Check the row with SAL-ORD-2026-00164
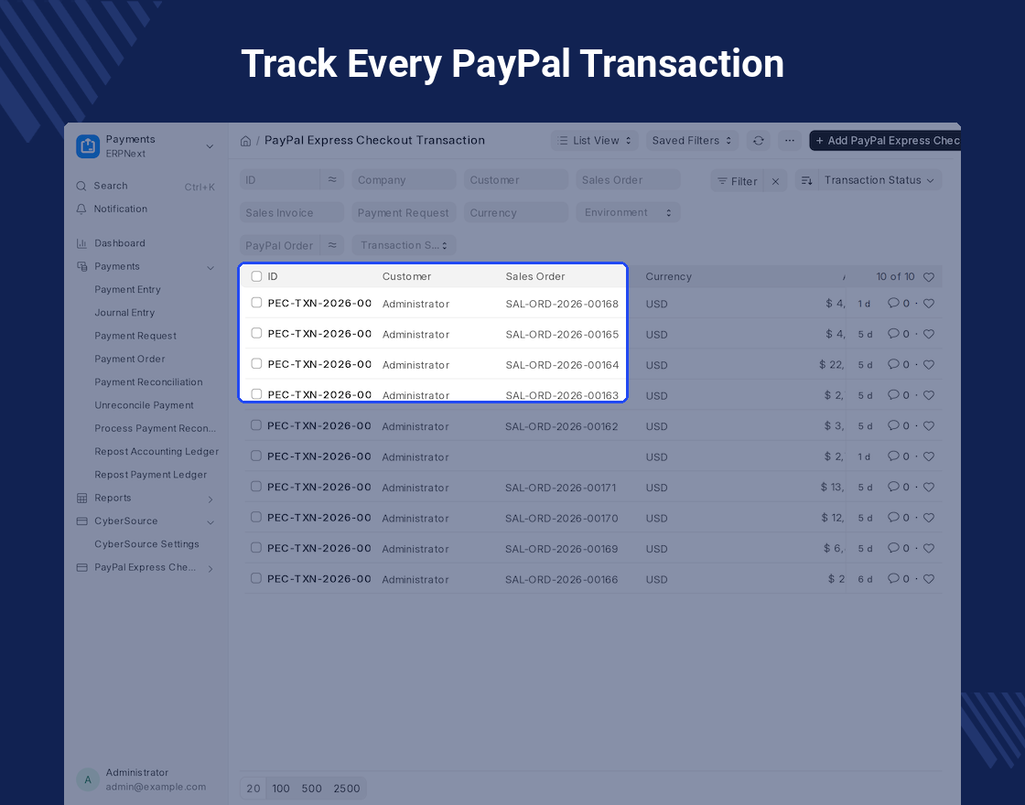Screen dimensions: 1025x805 coord(257,364)
